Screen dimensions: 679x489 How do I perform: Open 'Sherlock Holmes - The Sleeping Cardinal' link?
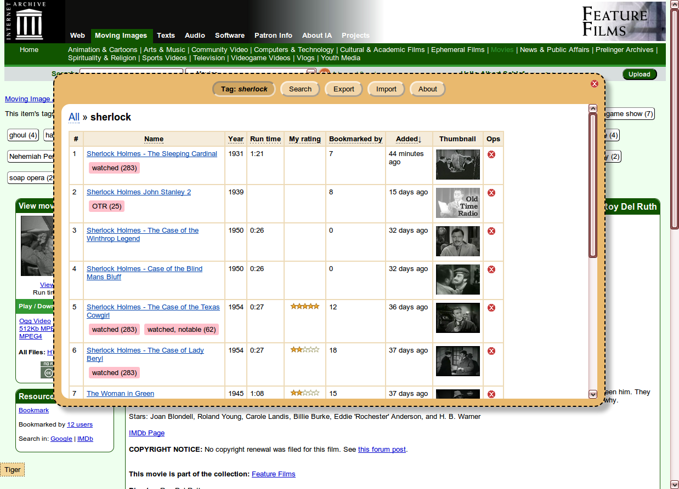pos(152,154)
